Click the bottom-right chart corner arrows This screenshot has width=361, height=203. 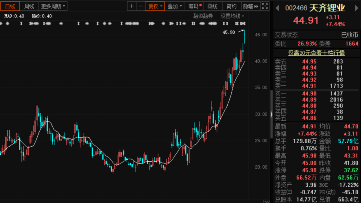(266, 202)
